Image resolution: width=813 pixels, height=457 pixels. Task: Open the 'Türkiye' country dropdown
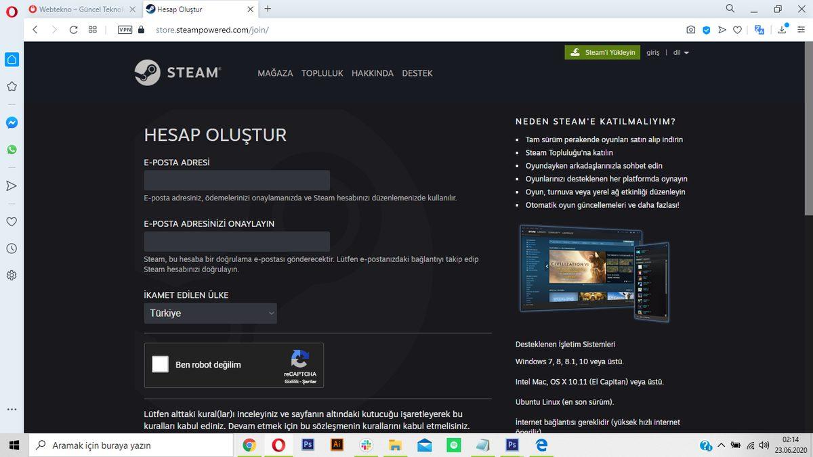tap(210, 313)
